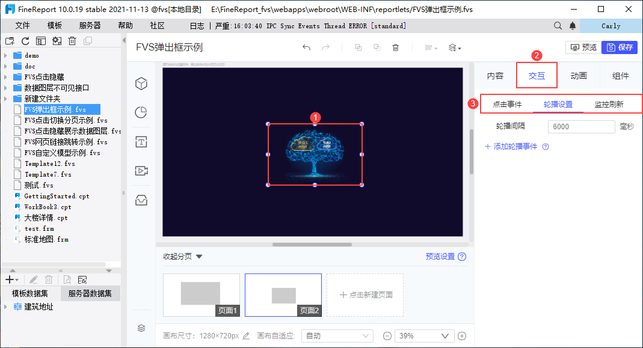Open 预览设置 link

(440, 257)
